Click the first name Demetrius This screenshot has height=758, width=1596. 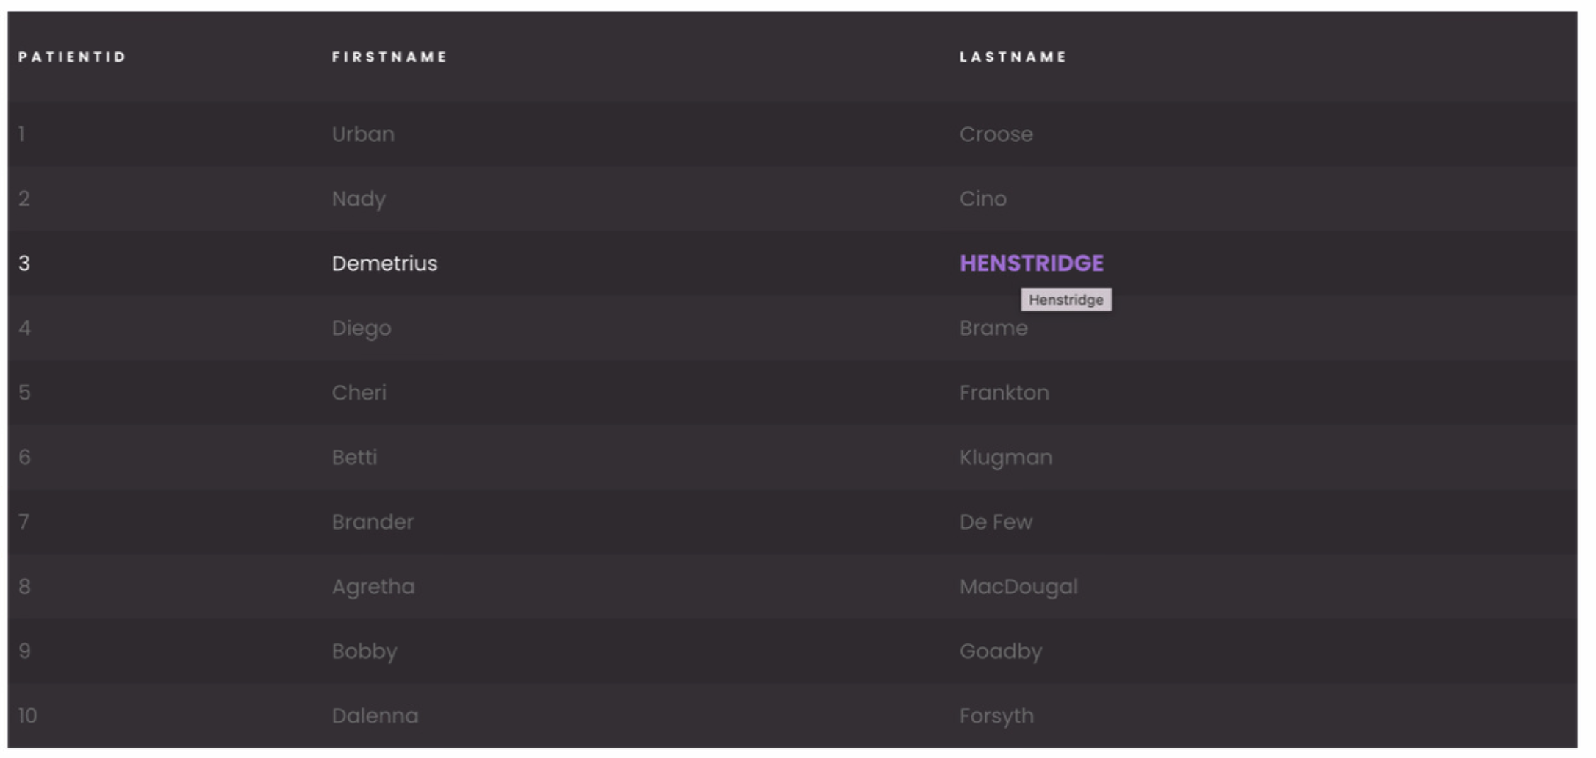[x=384, y=263]
